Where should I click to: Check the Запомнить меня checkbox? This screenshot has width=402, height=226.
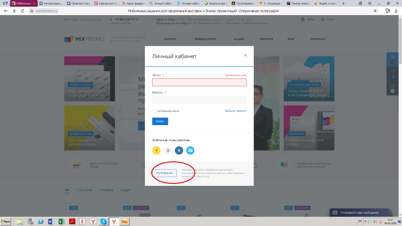pyautogui.click(x=154, y=111)
